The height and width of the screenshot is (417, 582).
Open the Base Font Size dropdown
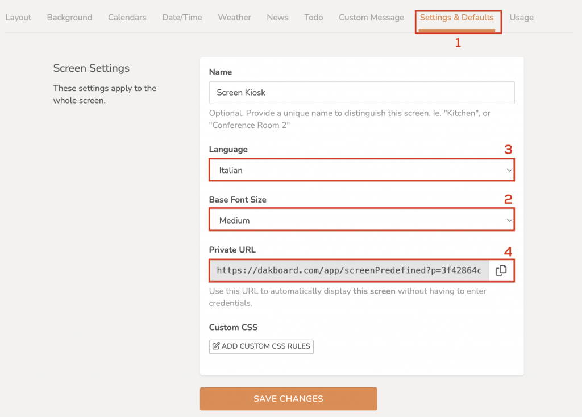pos(361,220)
